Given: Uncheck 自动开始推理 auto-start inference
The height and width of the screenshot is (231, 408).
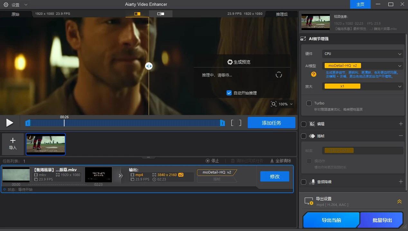Looking at the screenshot, I should point(229,93).
